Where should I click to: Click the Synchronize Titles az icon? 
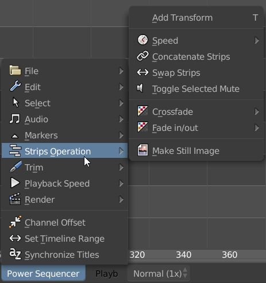(x=15, y=254)
